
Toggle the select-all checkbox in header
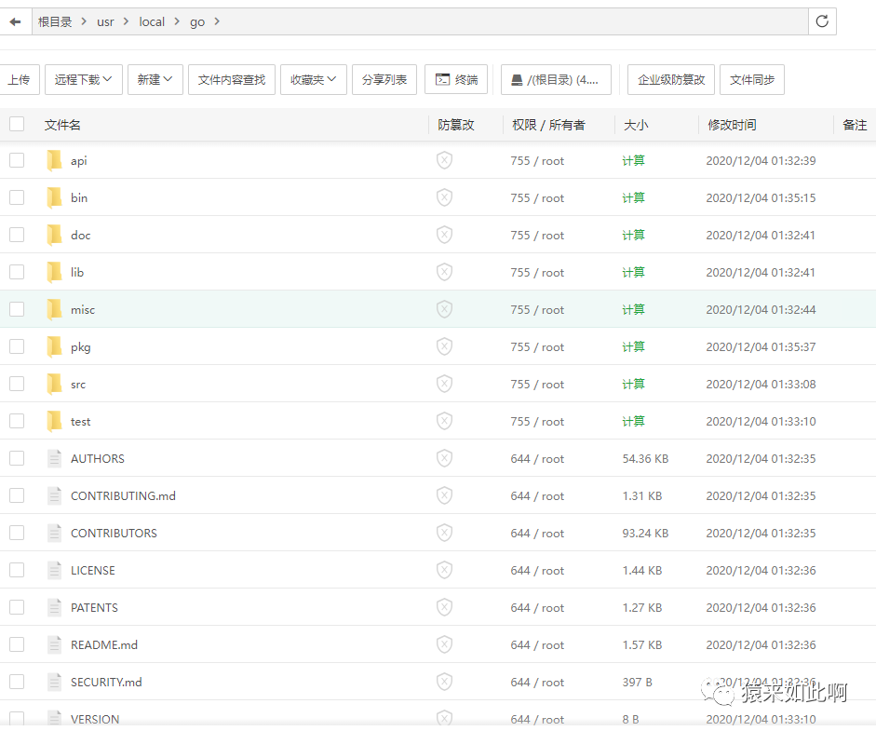coord(17,124)
